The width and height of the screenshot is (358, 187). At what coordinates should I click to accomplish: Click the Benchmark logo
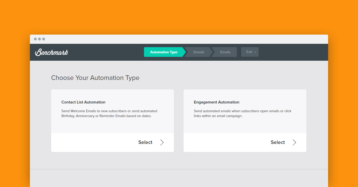[51, 52]
